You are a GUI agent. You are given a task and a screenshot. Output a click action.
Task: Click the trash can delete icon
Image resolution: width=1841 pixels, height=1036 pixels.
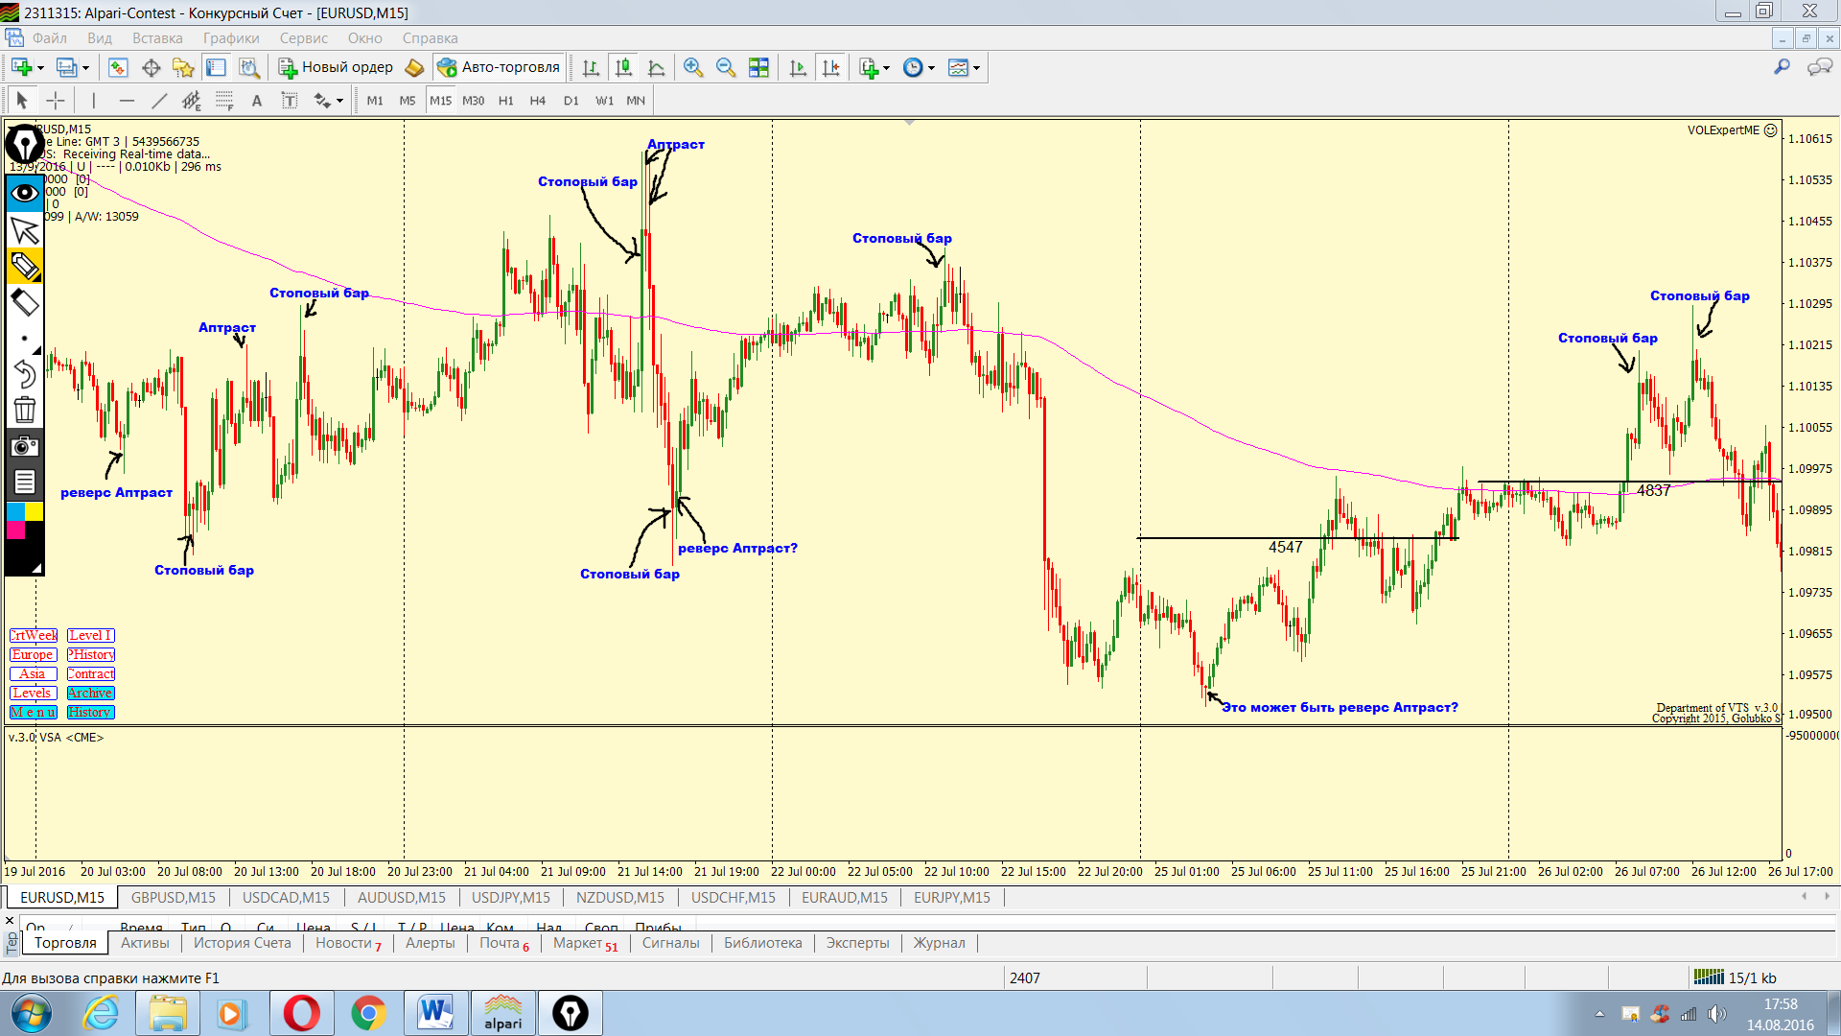24,411
